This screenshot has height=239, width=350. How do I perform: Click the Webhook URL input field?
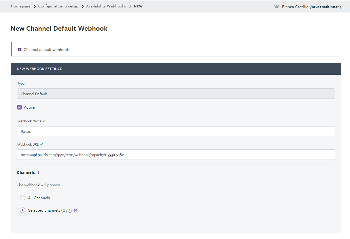point(176,154)
